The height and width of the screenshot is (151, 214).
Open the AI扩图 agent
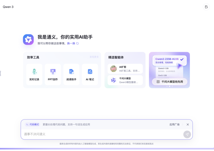pos(125,69)
